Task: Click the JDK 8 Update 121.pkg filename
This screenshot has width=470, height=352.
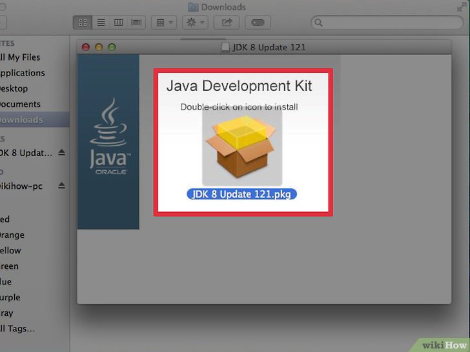Action: [241, 194]
